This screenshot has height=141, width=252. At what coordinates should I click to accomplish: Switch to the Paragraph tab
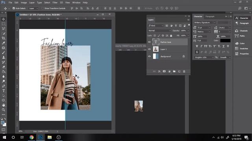pos(210,16)
